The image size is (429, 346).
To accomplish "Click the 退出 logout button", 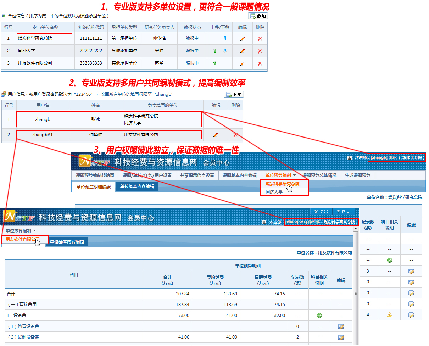I will [x=321, y=212].
